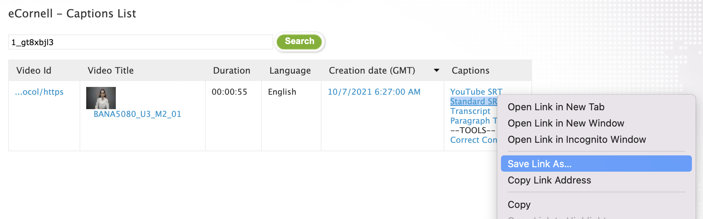Open the Transcript captions link
Viewport: 703px width, 219px height.
[470, 111]
